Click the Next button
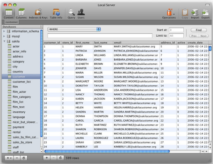213x164 pixels. pyautogui.click(x=204, y=36)
